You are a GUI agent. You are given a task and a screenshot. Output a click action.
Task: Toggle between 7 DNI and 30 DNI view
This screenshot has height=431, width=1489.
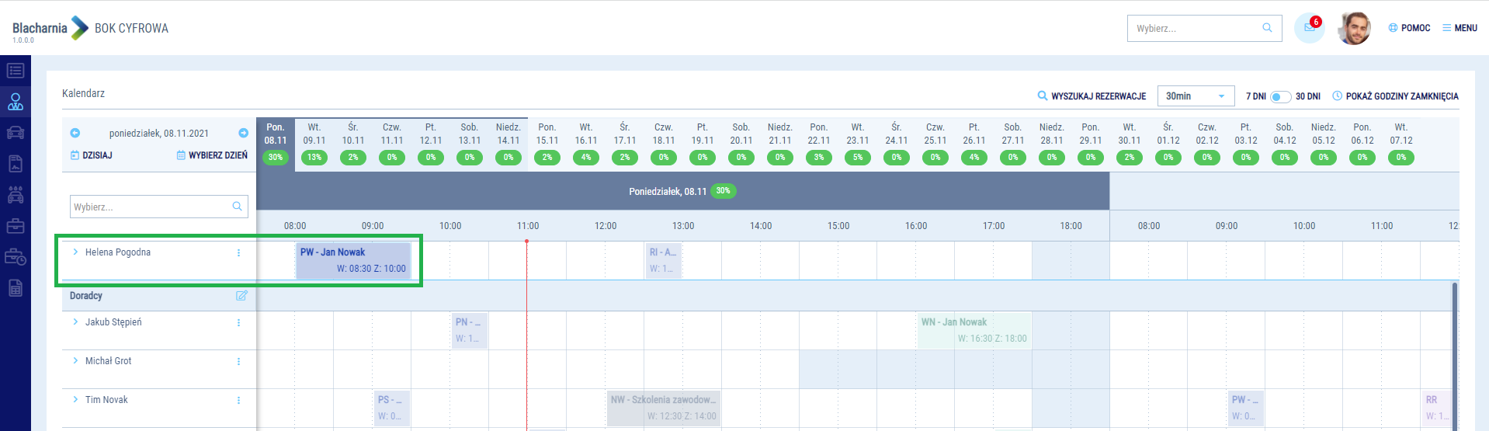[1280, 96]
